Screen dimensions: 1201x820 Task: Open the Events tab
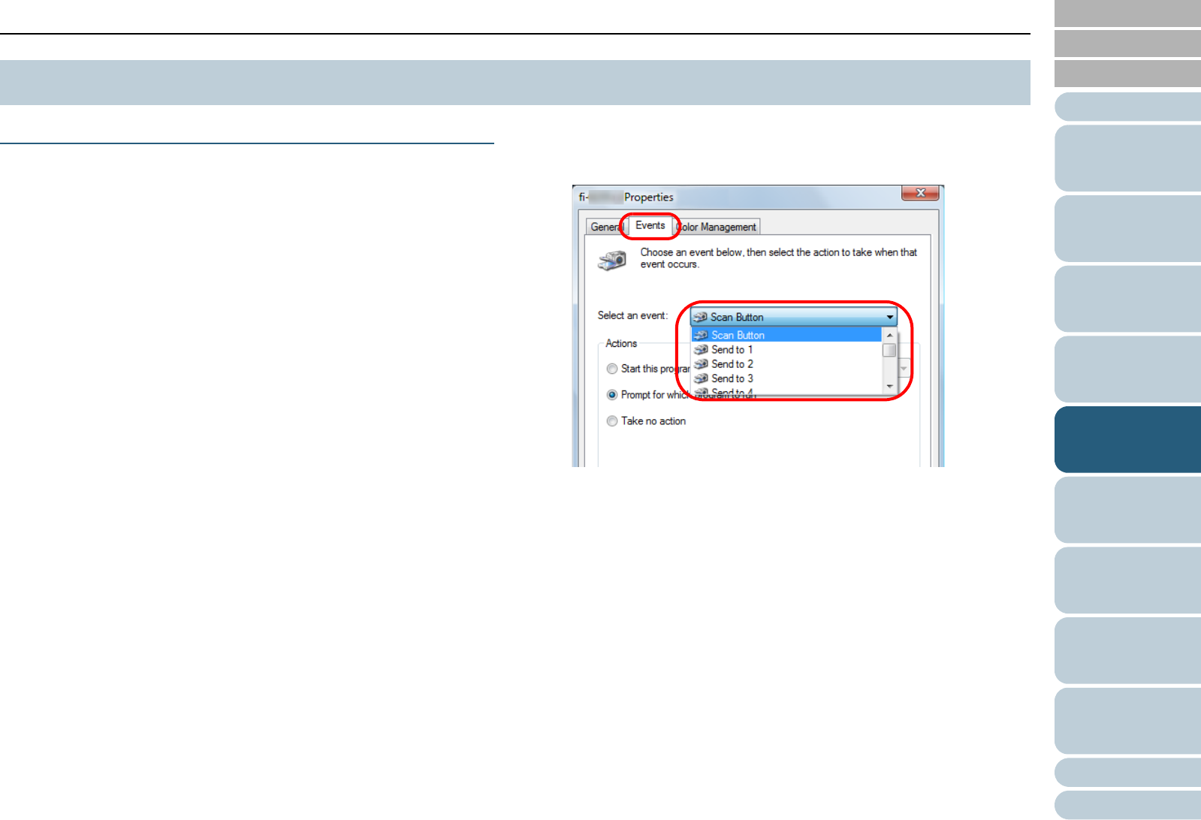(650, 225)
